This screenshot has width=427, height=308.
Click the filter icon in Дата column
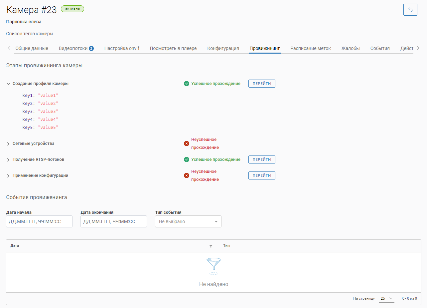click(211, 246)
